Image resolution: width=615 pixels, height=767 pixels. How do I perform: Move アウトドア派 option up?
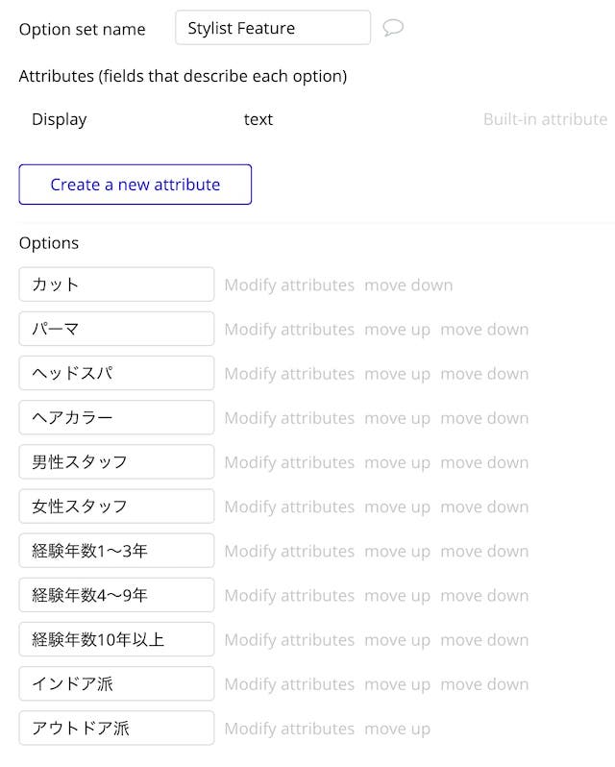point(398,729)
